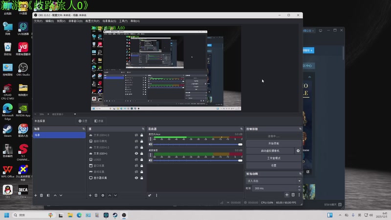Move the source up in the list
The image size is (391, 220).
point(109,195)
